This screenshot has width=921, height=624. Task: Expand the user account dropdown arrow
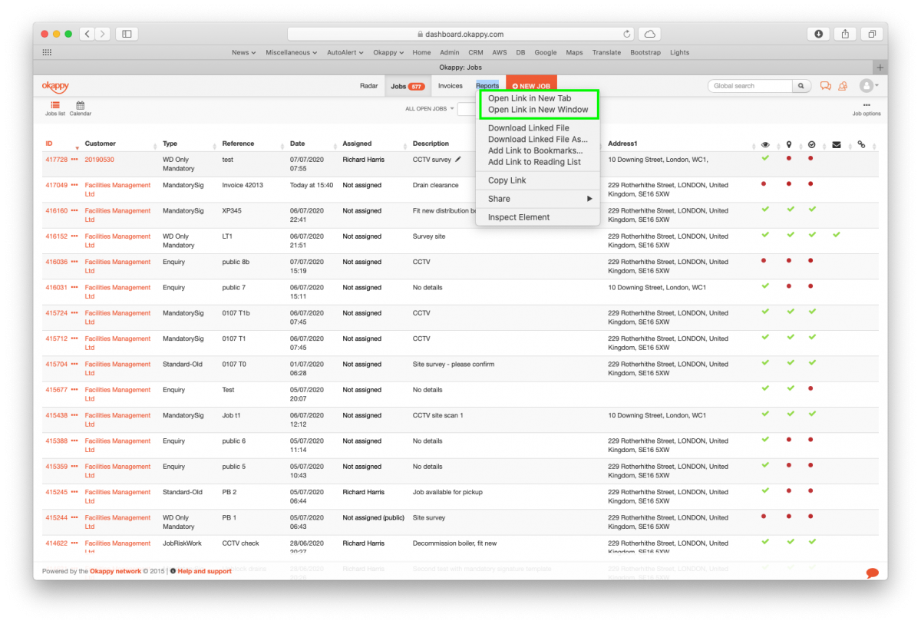tap(877, 85)
